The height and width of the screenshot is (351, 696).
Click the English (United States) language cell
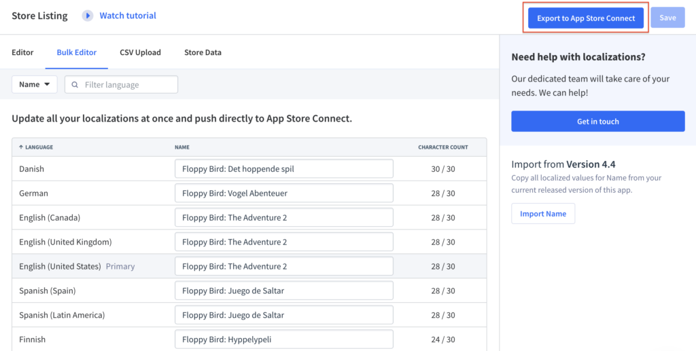tap(60, 266)
